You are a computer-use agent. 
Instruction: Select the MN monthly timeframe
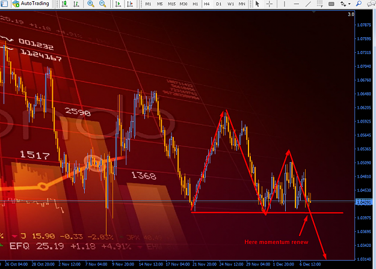click(242, 4)
